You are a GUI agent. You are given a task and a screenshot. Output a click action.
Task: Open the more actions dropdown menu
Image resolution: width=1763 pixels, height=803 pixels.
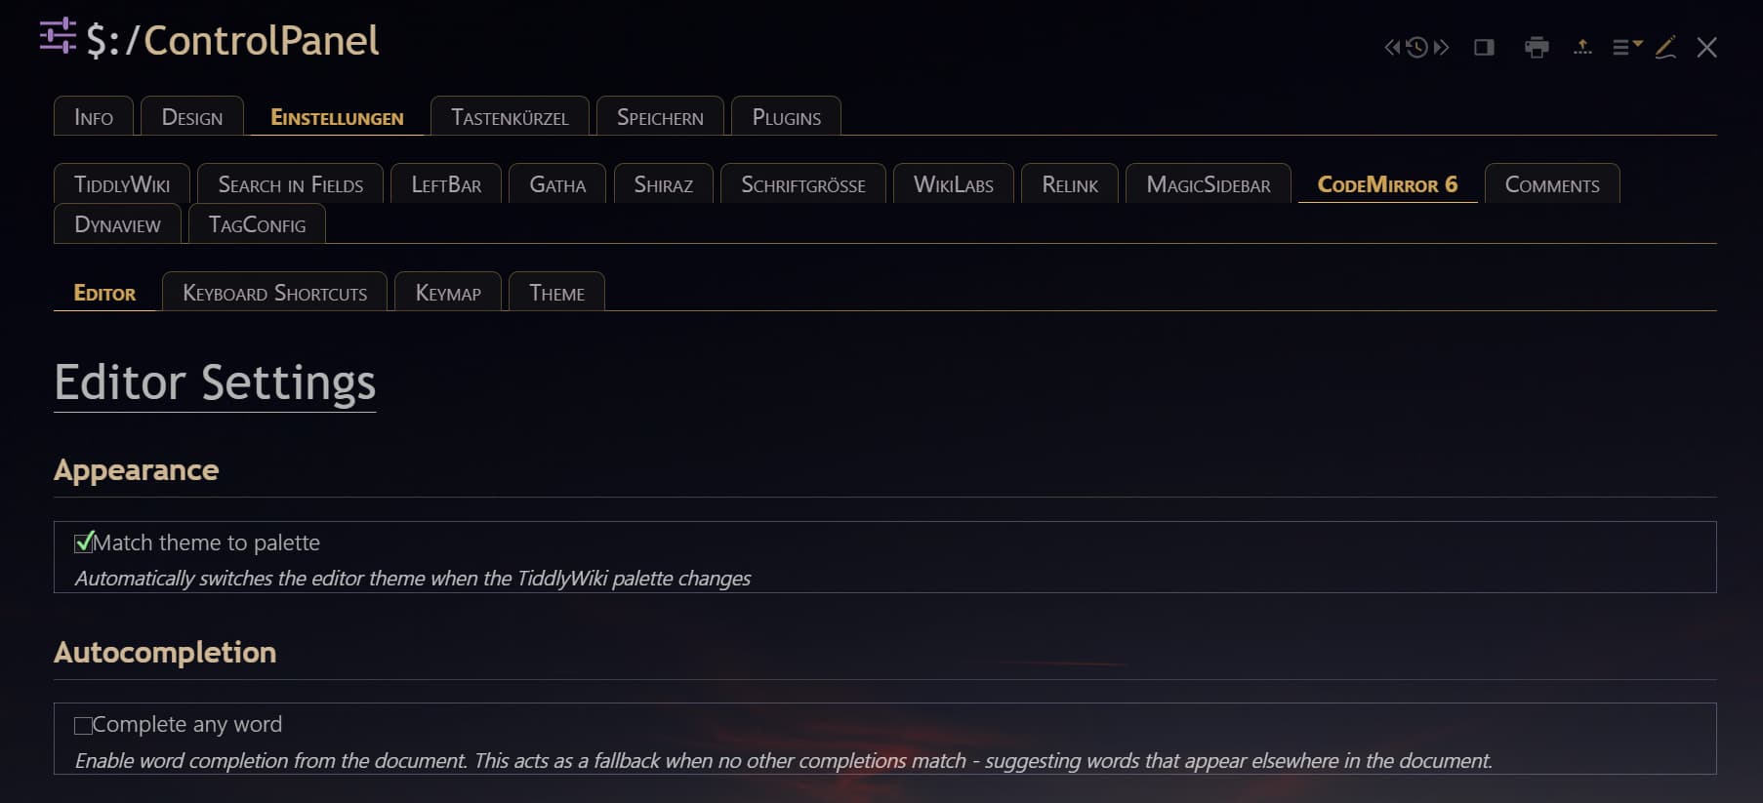(1626, 47)
